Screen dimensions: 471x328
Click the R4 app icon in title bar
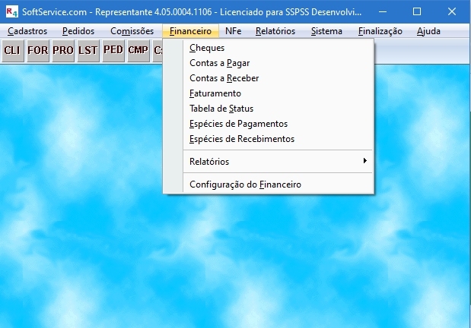pos(10,11)
